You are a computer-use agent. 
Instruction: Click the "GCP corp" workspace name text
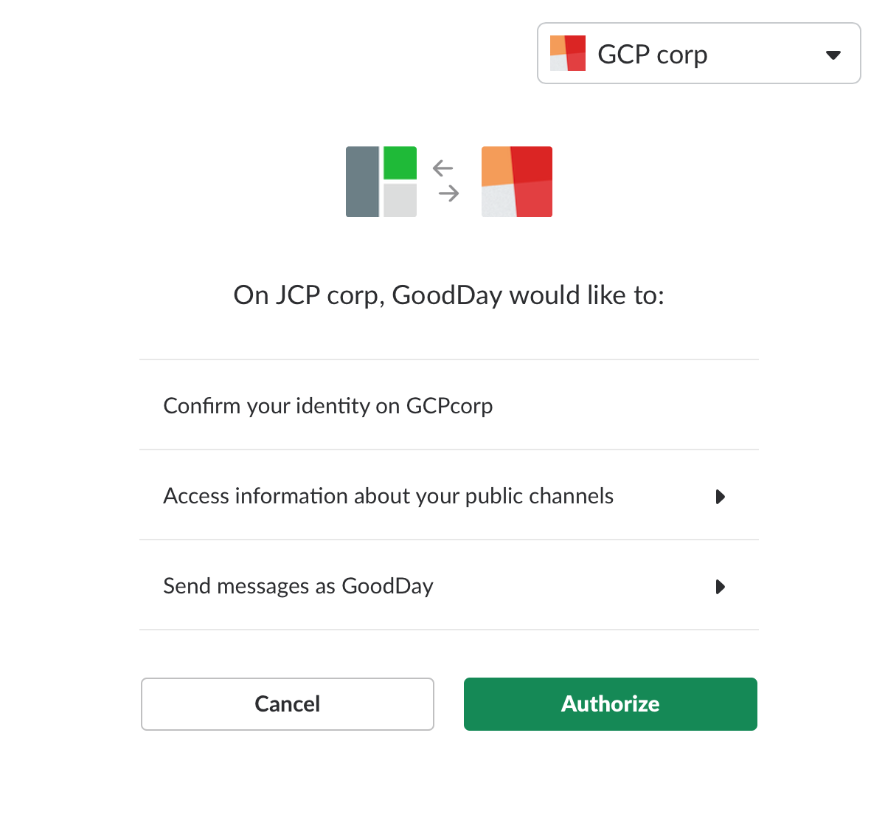tap(653, 55)
